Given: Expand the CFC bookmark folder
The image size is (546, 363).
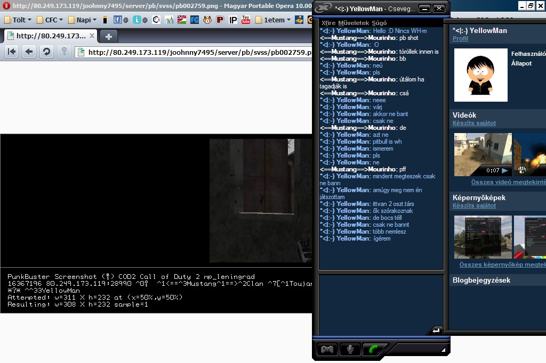Looking at the screenshot, I should [50, 20].
